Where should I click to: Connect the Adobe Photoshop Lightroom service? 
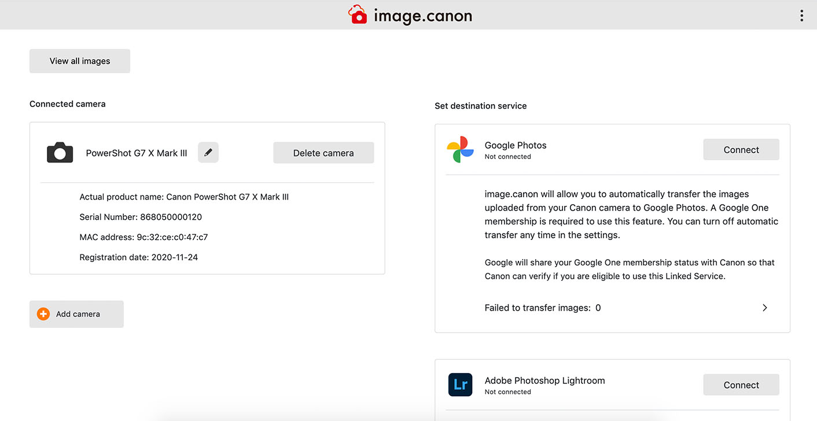741,385
